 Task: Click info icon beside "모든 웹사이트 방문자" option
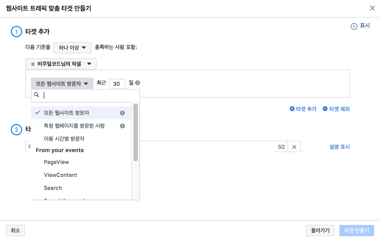coord(122,113)
